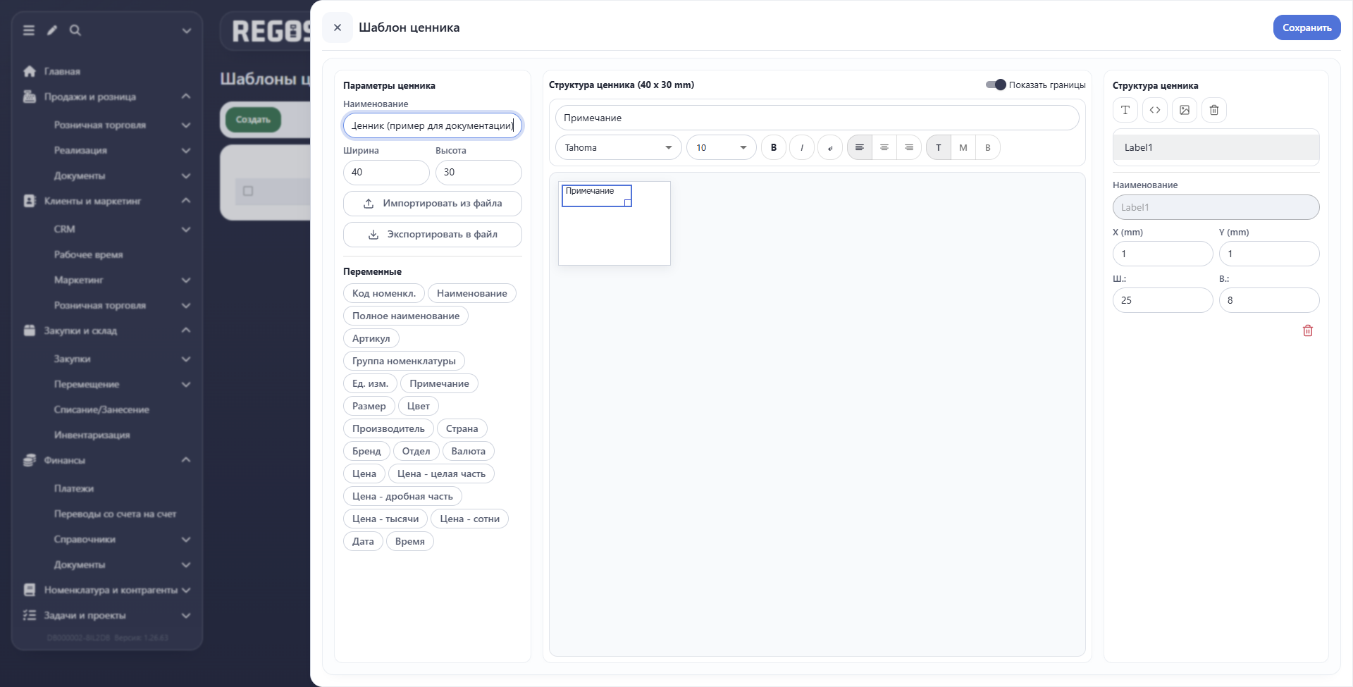Image resolution: width=1353 pixels, height=687 pixels.
Task: Click Экспортировать в файл button
Action: point(433,235)
